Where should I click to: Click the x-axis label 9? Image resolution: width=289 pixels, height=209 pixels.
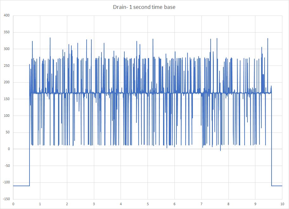pyautogui.click(x=255, y=204)
